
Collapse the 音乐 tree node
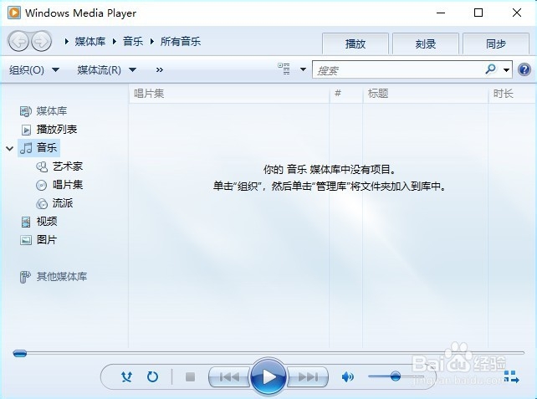[10, 148]
